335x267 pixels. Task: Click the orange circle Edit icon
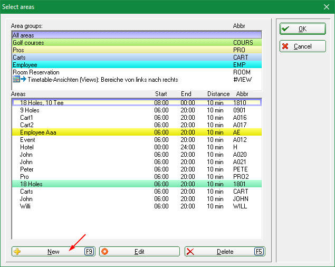104,251
